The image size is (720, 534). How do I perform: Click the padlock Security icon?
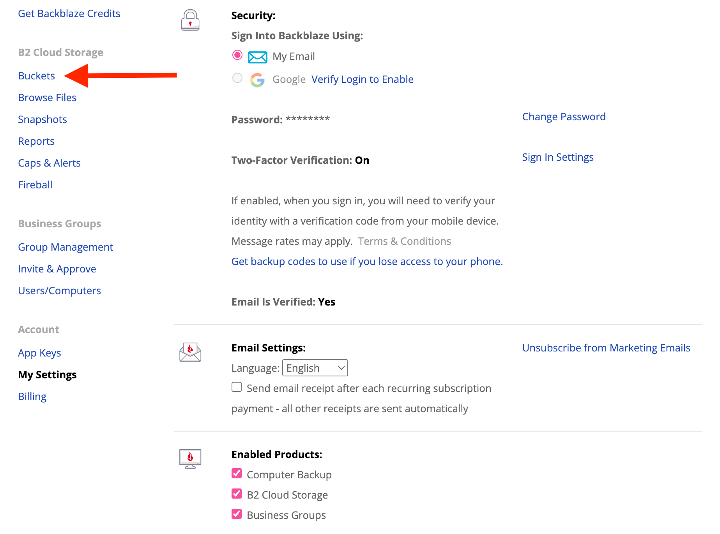190,20
